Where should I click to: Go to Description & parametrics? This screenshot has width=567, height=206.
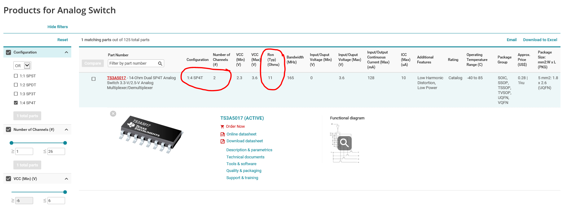[249, 150]
